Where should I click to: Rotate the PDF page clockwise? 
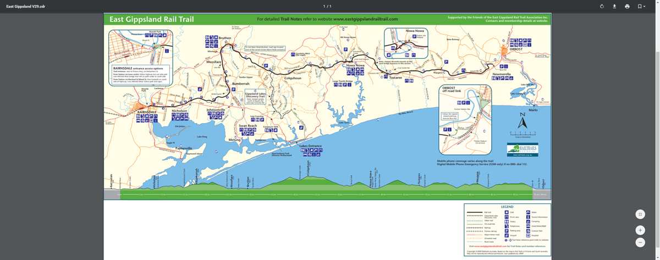coord(602,6)
